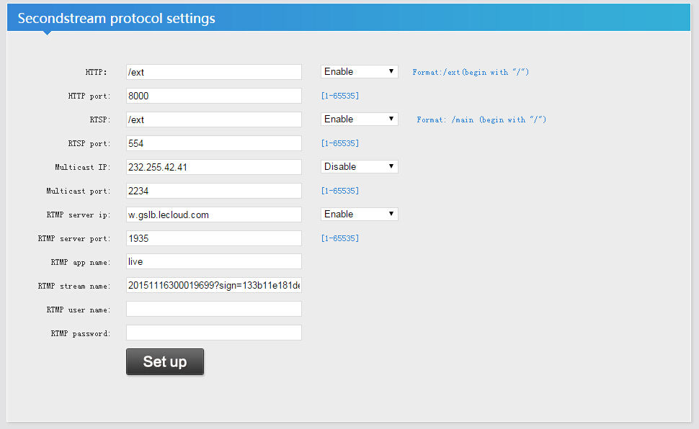Select the RTMP server port field

pyautogui.click(x=213, y=238)
